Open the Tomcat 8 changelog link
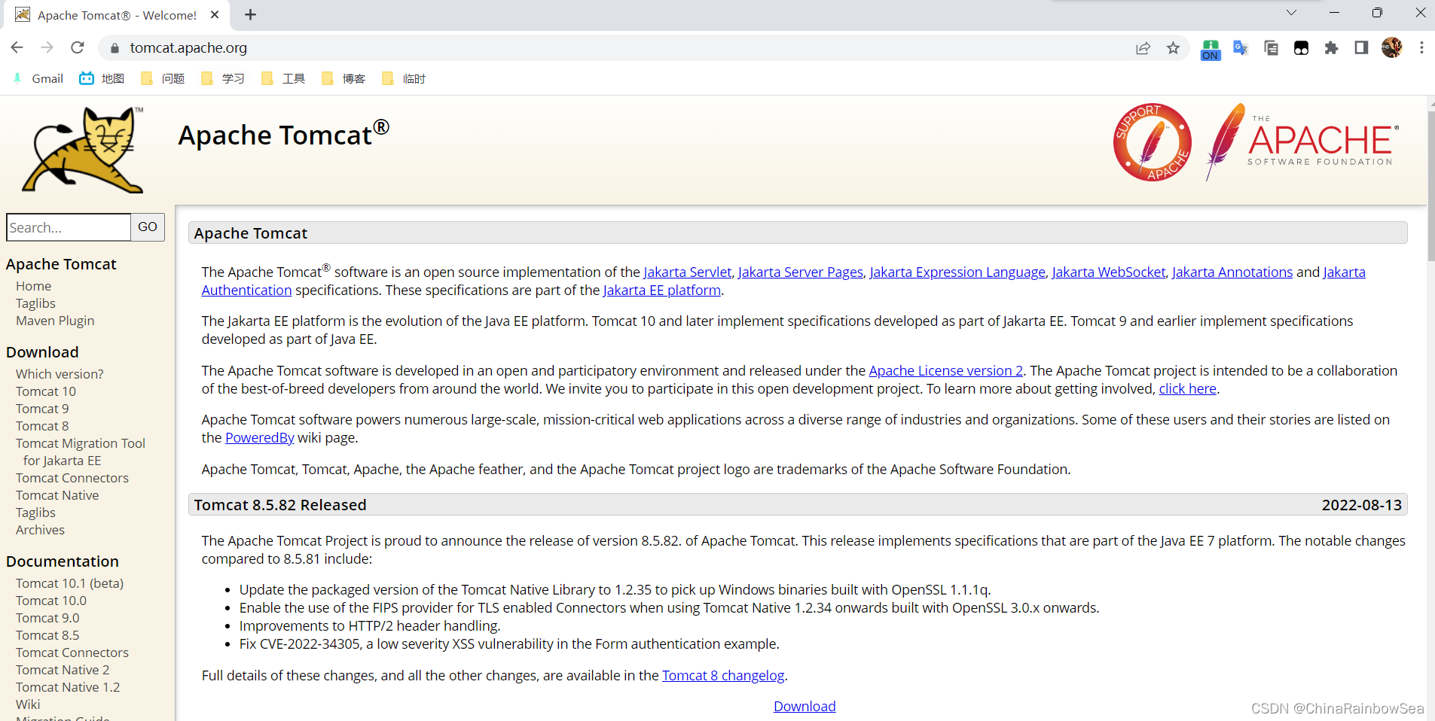 coord(723,676)
